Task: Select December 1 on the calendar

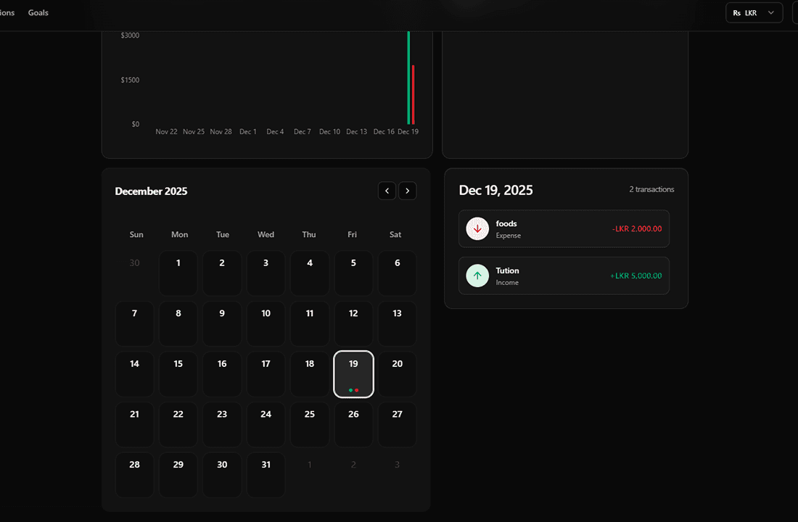Action: [178, 273]
